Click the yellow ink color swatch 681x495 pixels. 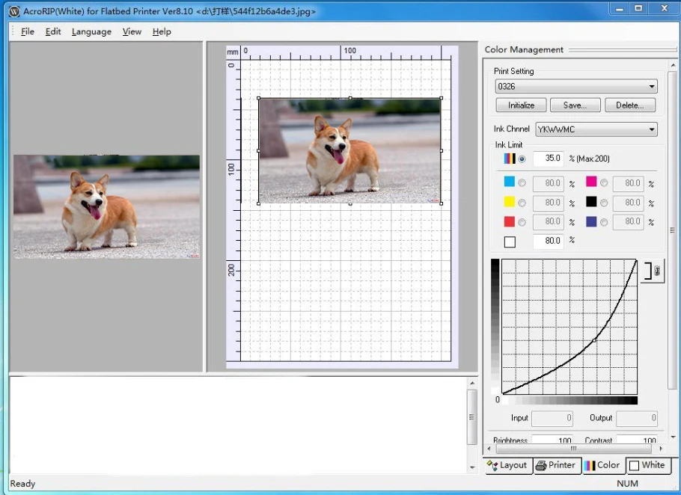(510, 202)
